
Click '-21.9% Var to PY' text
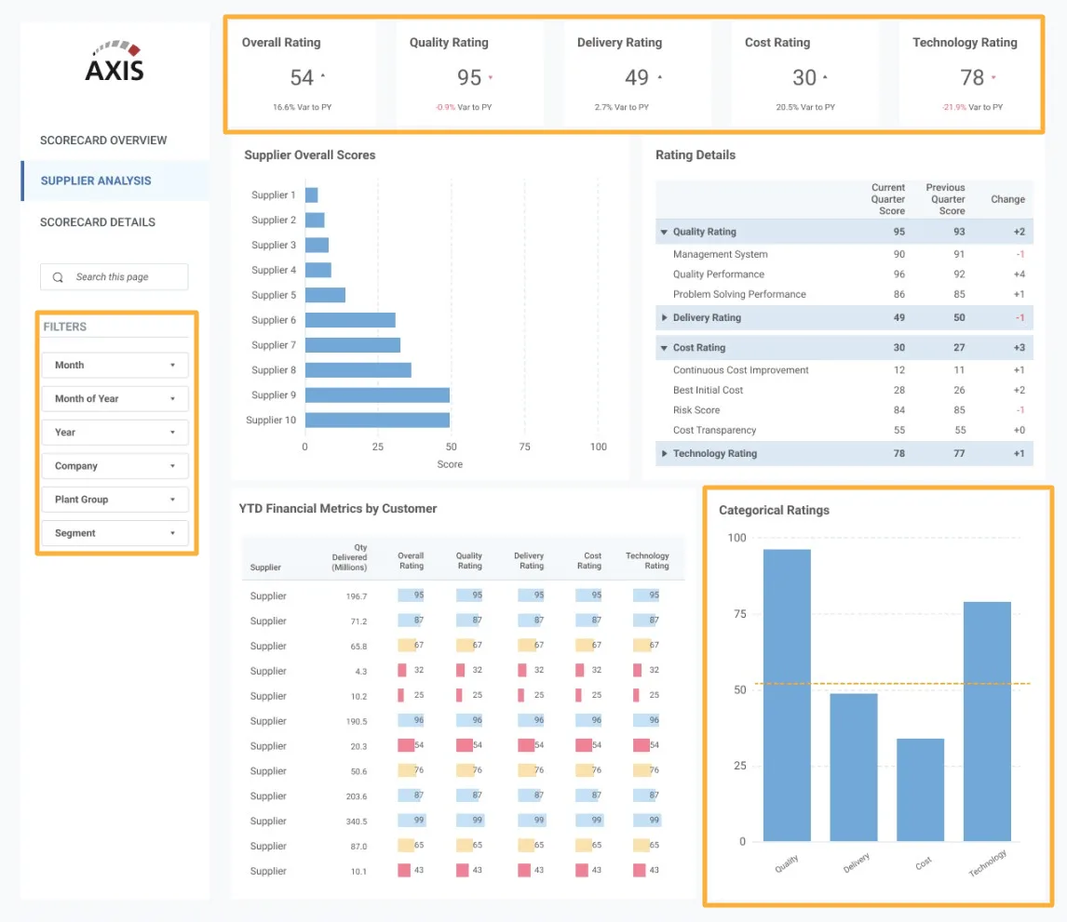coord(972,107)
